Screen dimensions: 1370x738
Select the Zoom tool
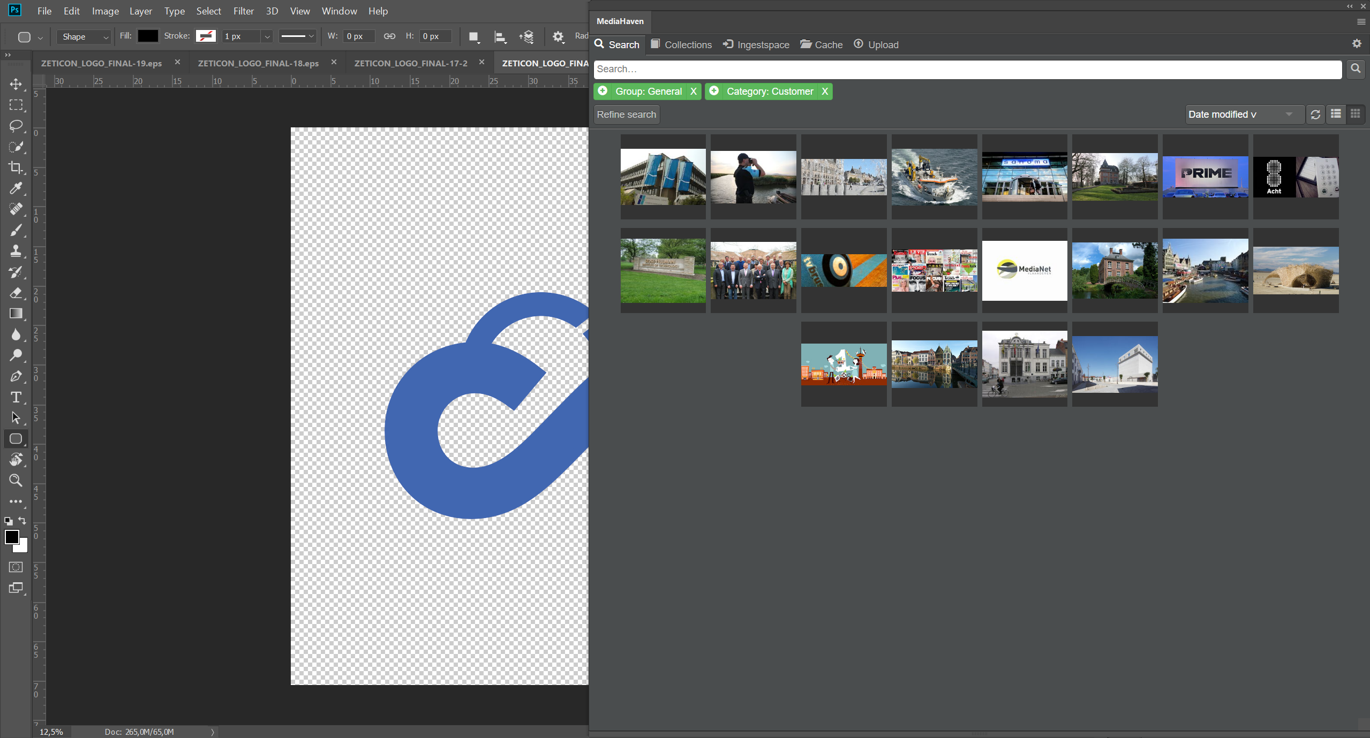16,481
